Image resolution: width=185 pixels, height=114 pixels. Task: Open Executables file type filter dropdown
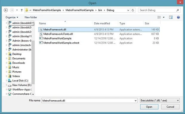[160, 101]
